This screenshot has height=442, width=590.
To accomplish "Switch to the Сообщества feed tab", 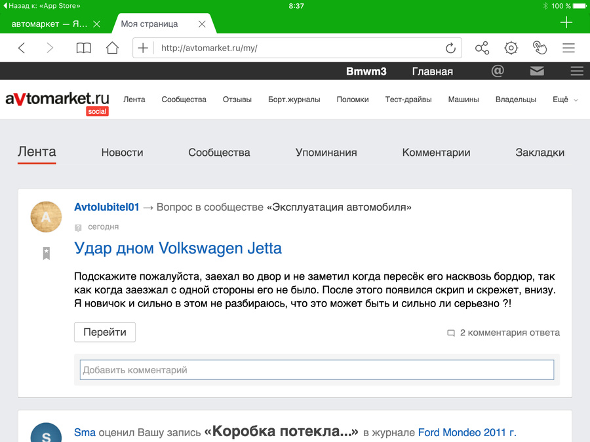I will click(x=219, y=153).
